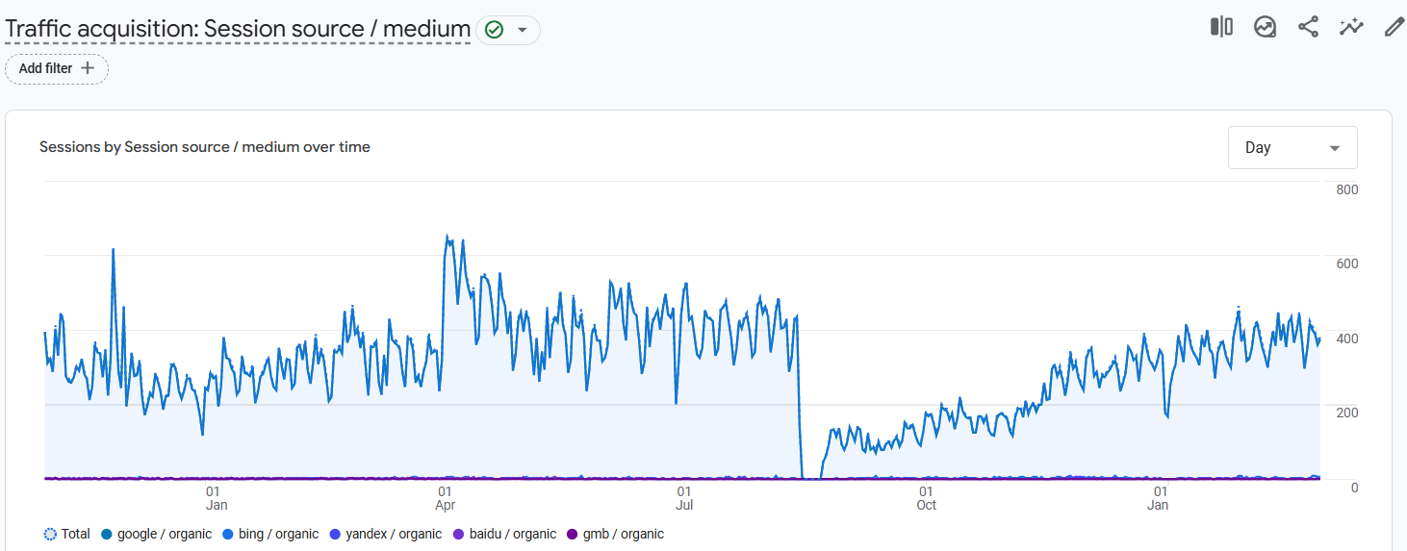Toggle the yandex / organic legend series
The height and width of the screenshot is (551, 1407).
pos(385,534)
